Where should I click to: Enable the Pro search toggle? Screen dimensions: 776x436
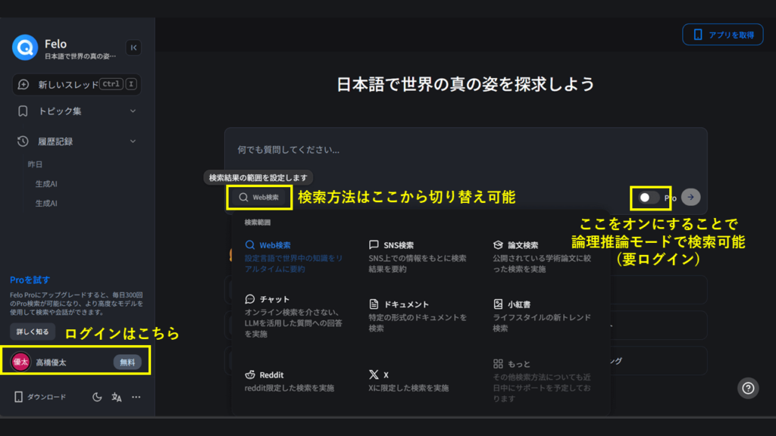tap(648, 198)
